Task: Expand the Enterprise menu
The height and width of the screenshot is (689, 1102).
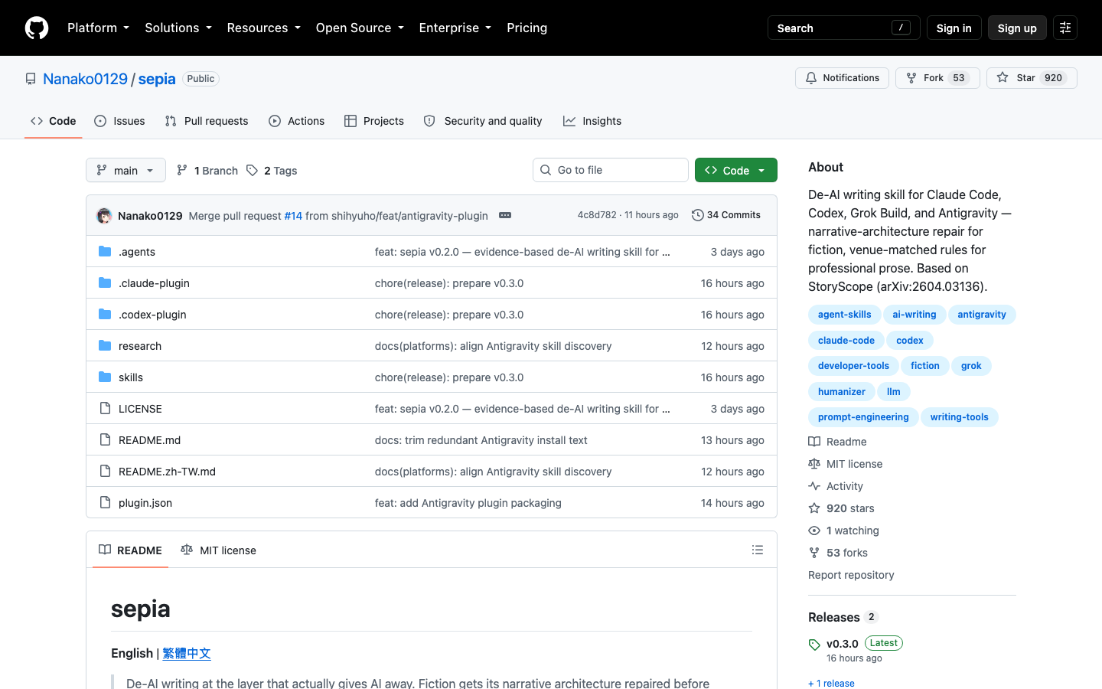Action: [455, 28]
